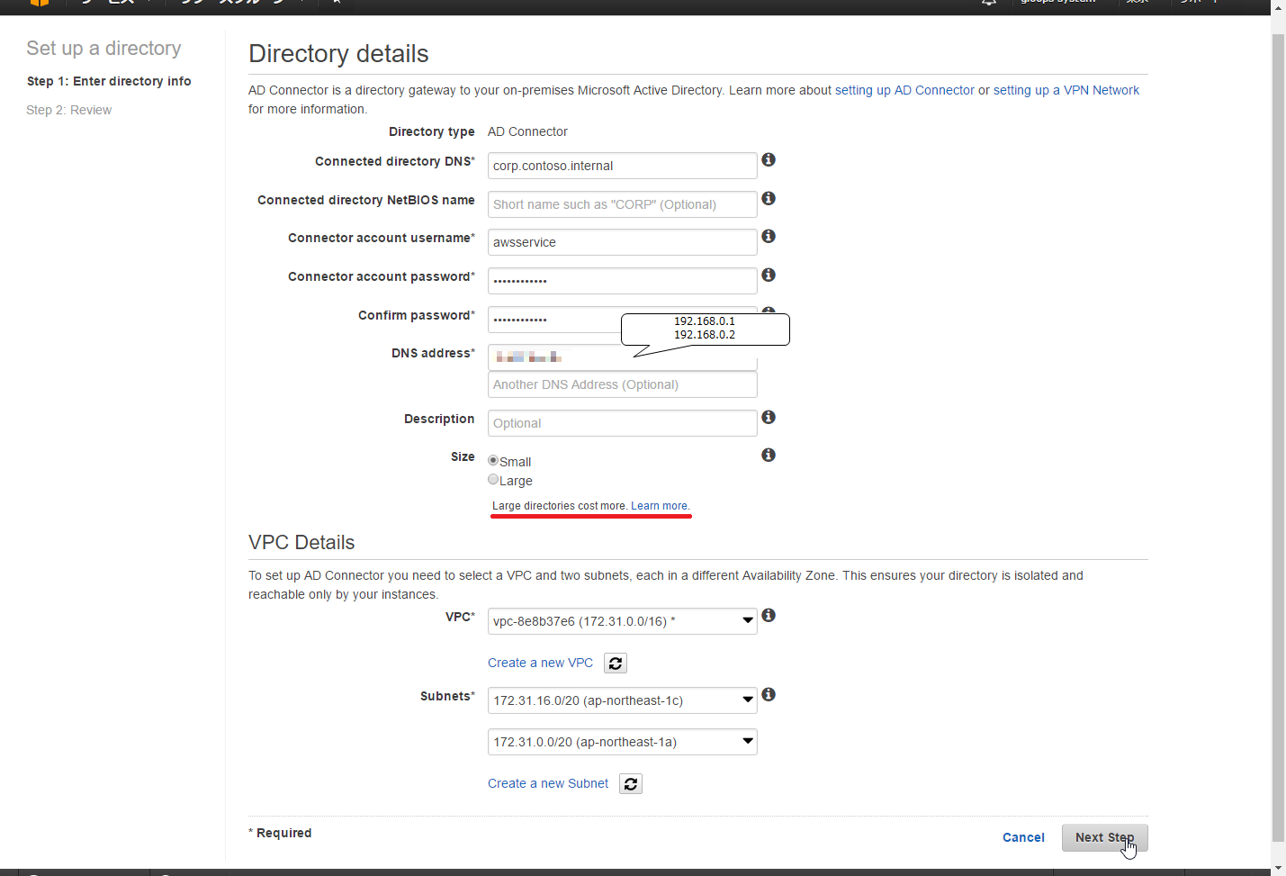Click info icon beside Subnets dropdown

coord(769,694)
